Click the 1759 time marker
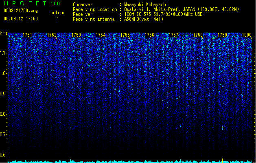The image size is (256, 163). click(x=222, y=35)
